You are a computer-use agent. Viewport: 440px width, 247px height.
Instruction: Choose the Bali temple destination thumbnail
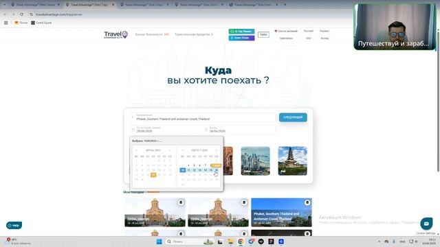point(292,161)
